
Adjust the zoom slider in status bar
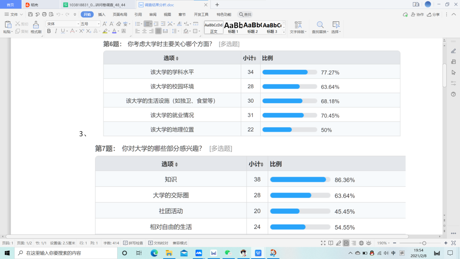[x=424, y=243]
